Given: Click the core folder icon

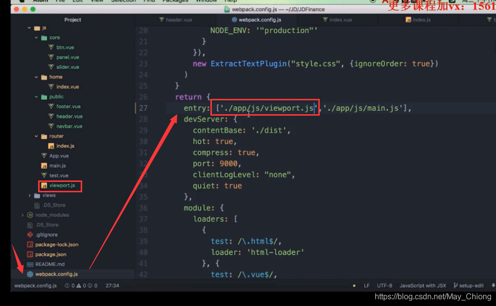Looking at the screenshot, I should (44, 38).
